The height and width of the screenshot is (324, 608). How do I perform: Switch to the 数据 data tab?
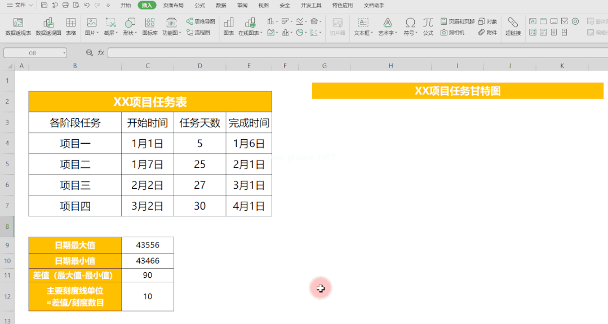pos(221,6)
